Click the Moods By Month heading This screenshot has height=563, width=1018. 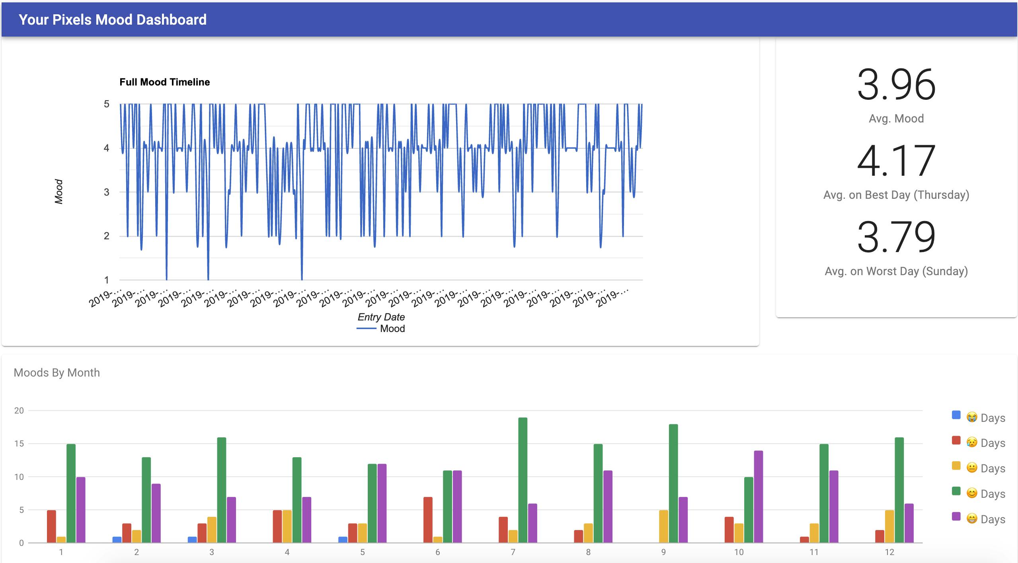57,373
